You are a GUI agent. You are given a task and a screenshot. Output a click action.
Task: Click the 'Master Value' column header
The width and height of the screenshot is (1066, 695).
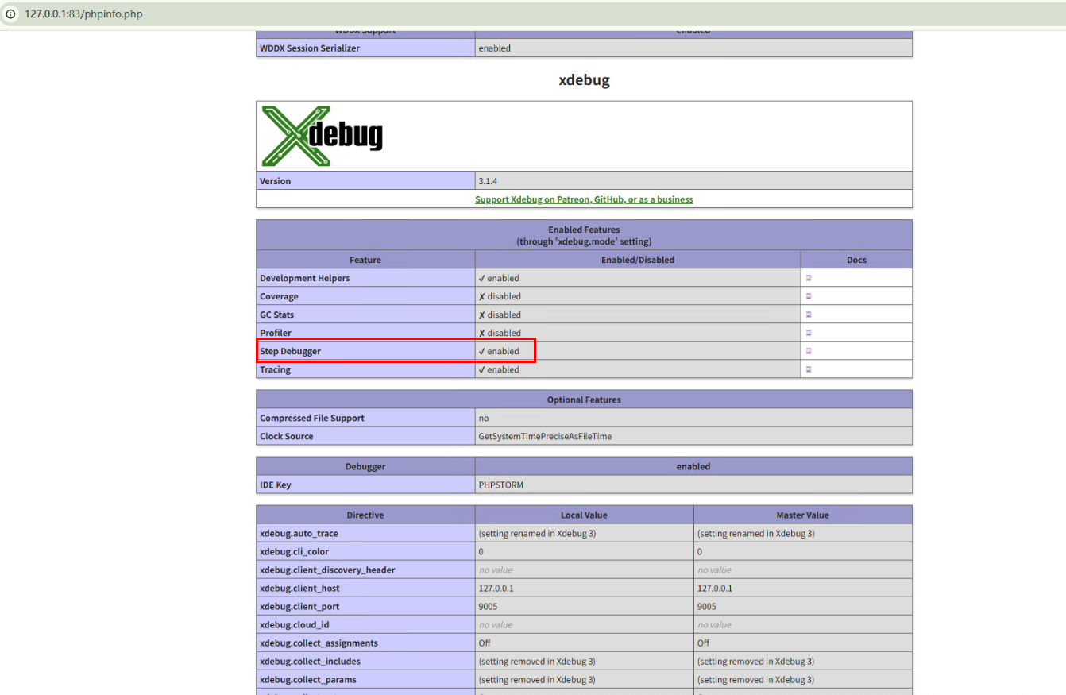coord(802,515)
